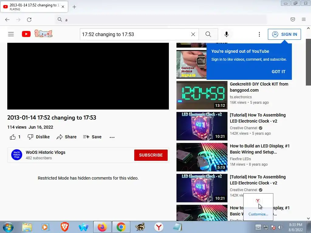Open more actions ellipsis under video
This screenshot has width=311, height=233.
(112, 137)
